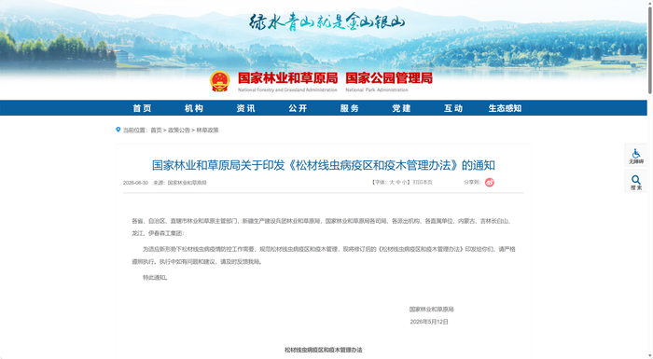This screenshot has height=359, width=653.
Task: Open the 生态感知 navigation menu
Action: (505, 108)
